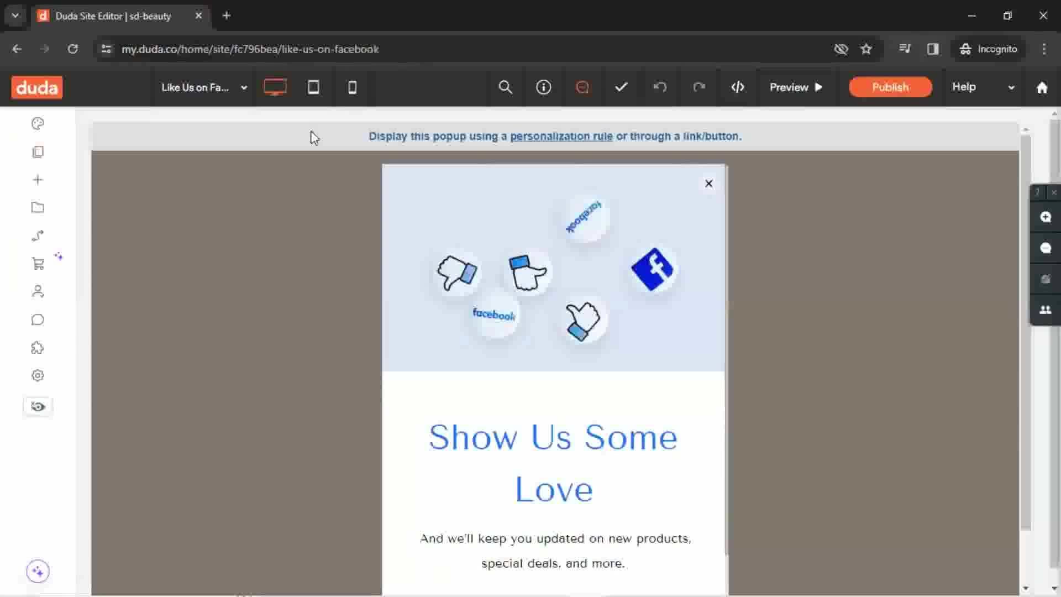Image resolution: width=1061 pixels, height=597 pixels.
Task: Open developer mode code icon
Action: [738, 87]
